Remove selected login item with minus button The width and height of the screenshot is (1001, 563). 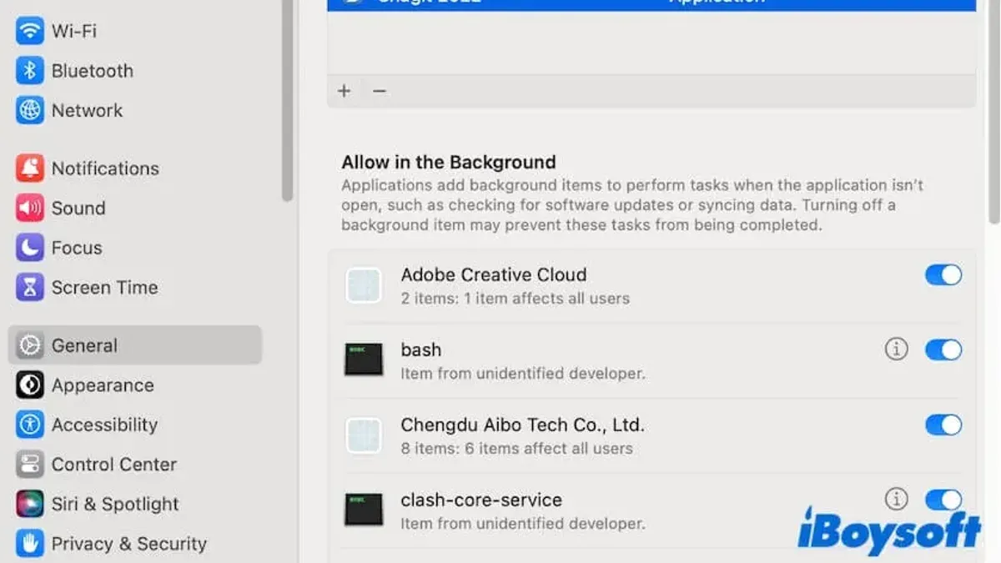click(380, 91)
